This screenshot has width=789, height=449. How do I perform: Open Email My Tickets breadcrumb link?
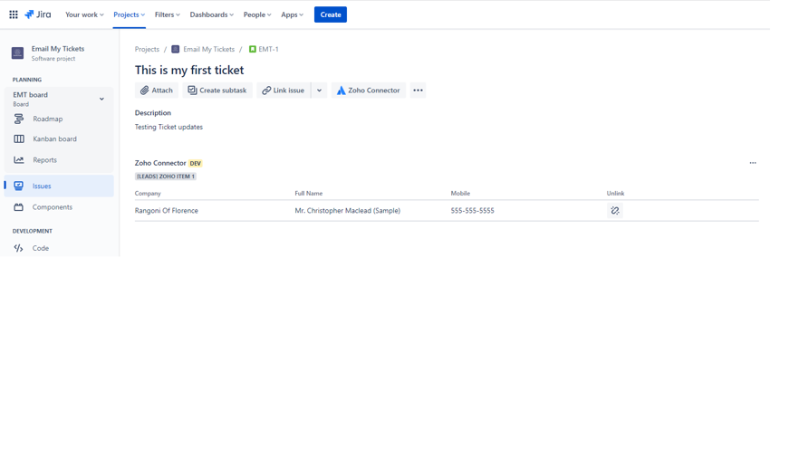coord(209,49)
